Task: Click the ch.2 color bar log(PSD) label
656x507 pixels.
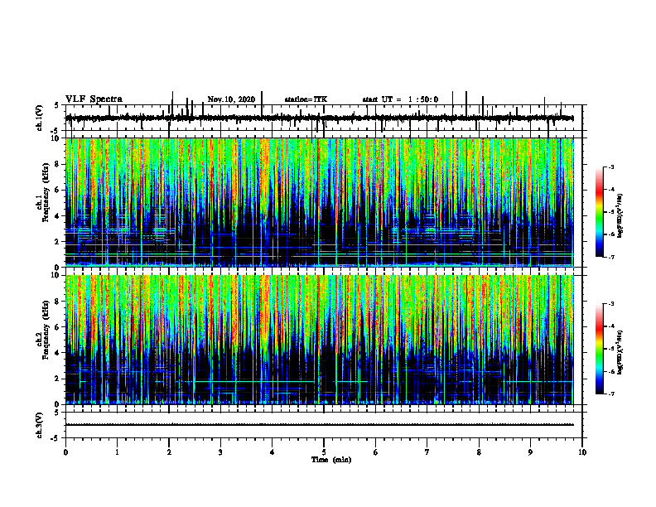Action: (x=620, y=352)
